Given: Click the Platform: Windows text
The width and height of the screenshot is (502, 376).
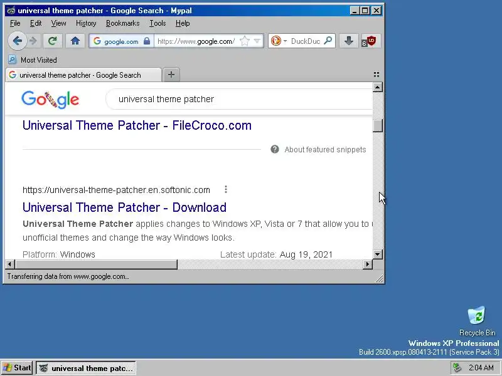Looking at the screenshot, I should click(59, 254).
